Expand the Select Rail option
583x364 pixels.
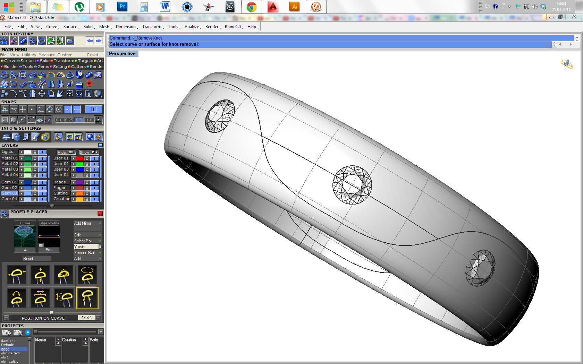[87, 241]
